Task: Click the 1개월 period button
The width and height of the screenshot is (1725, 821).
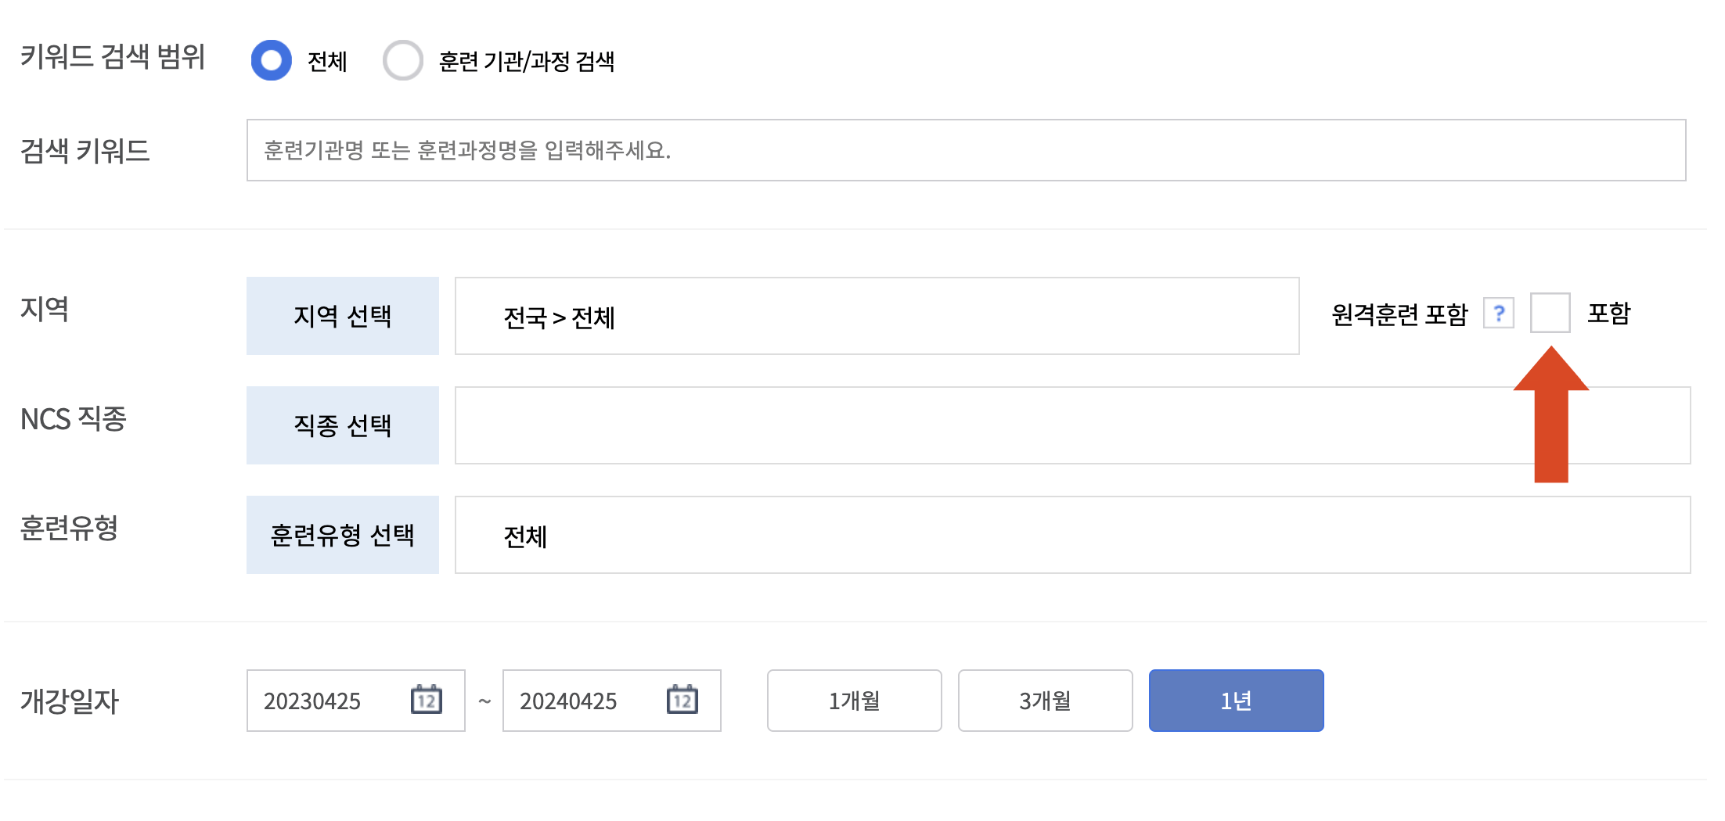Action: point(854,701)
